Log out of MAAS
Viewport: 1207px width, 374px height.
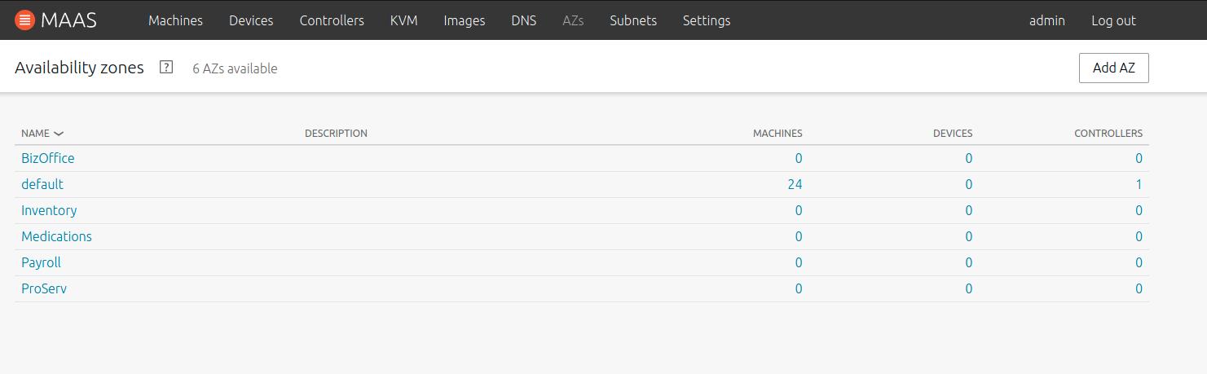coord(1113,20)
